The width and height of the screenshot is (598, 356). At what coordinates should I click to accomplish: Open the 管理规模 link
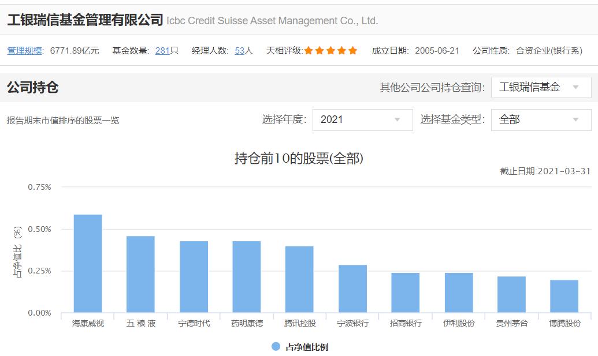click(x=24, y=51)
